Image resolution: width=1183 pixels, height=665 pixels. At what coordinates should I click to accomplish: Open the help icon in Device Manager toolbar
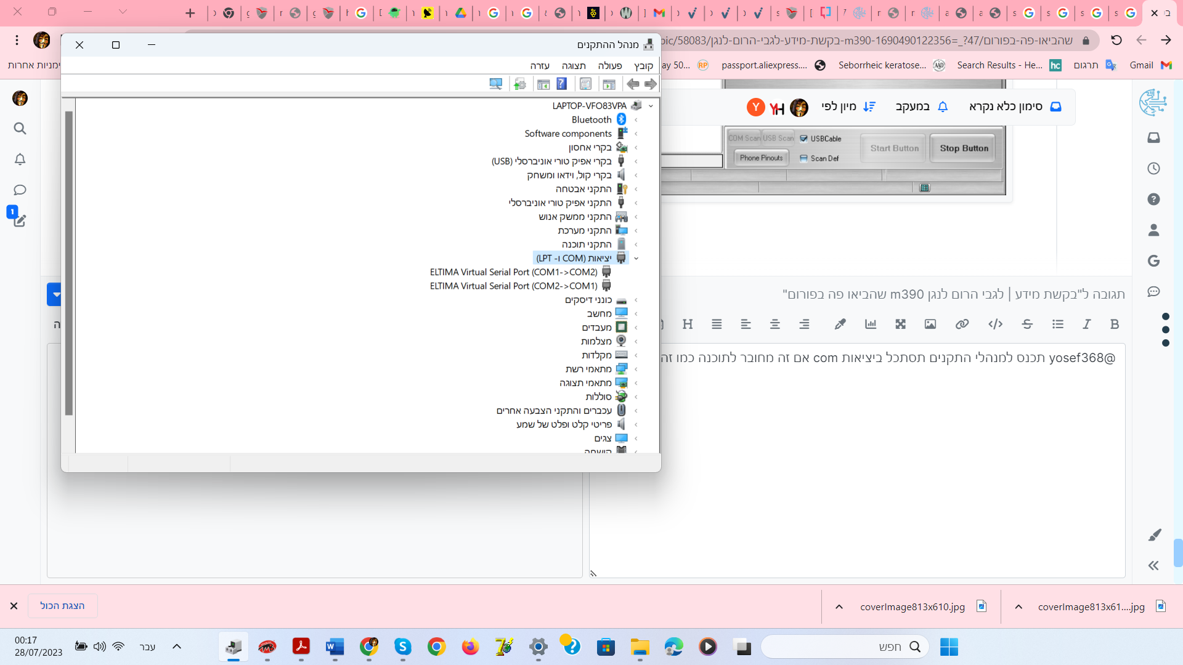coord(561,84)
